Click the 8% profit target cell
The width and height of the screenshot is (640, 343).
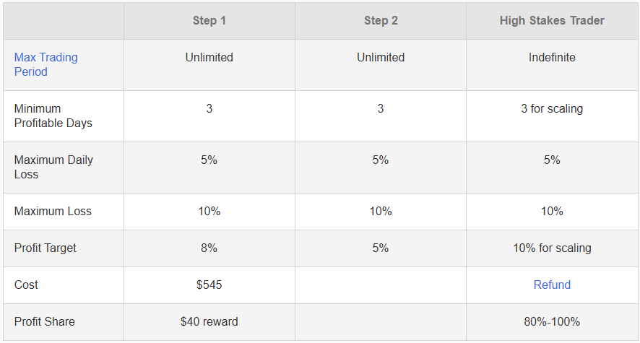click(x=209, y=248)
